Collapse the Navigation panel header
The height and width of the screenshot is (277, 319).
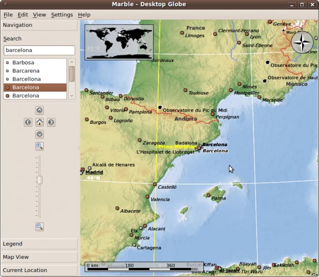39,25
